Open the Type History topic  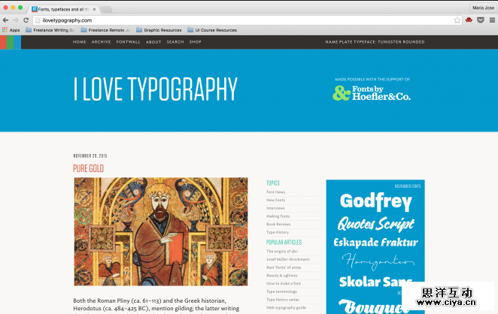tap(278, 232)
